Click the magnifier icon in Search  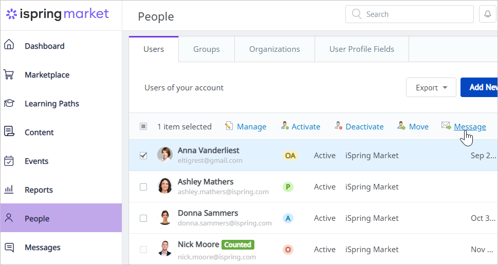[x=357, y=14]
